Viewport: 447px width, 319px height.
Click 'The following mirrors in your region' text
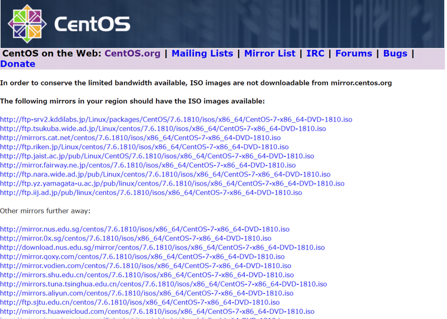tap(132, 101)
